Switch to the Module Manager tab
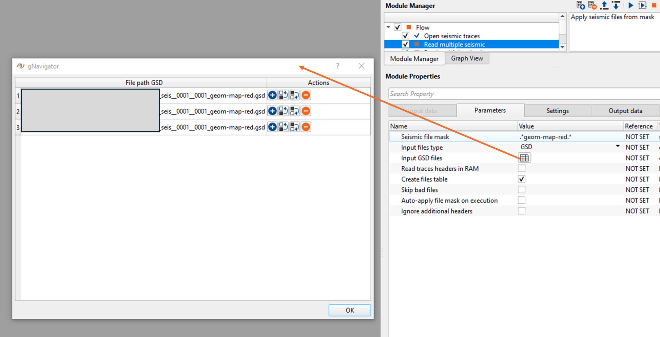This screenshot has height=337, width=660. (414, 59)
